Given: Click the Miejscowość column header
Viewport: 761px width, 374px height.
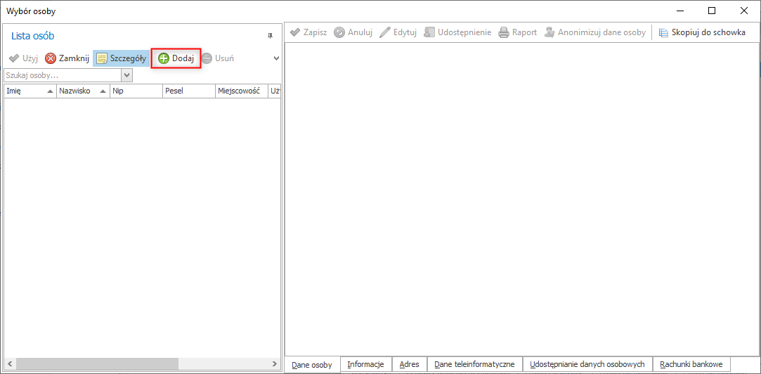Looking at the screenshot, I should [242, 91].
